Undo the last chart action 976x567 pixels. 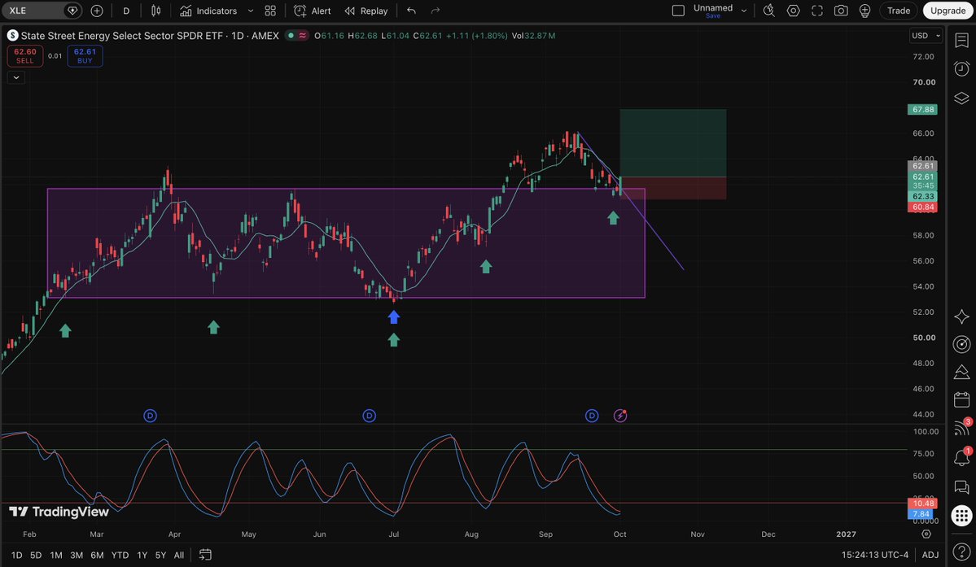411,11
